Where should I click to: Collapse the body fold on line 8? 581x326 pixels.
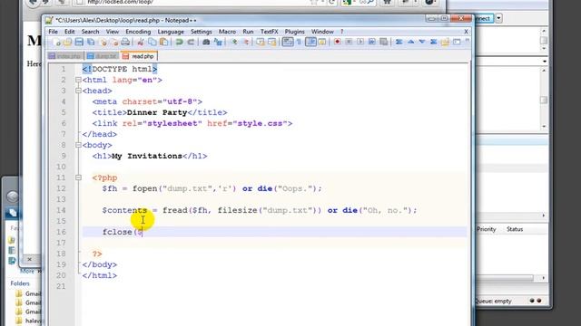[x=78, y=145]
